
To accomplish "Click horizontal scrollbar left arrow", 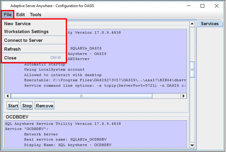I will tap(8, 96).
